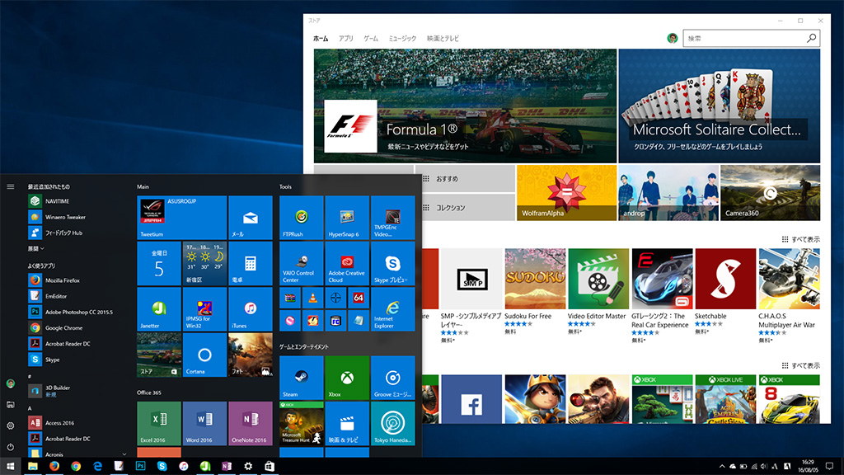This screenshot has width=844, height=475.
Task: Open the Cortana tile
Action: pos(204,355)
